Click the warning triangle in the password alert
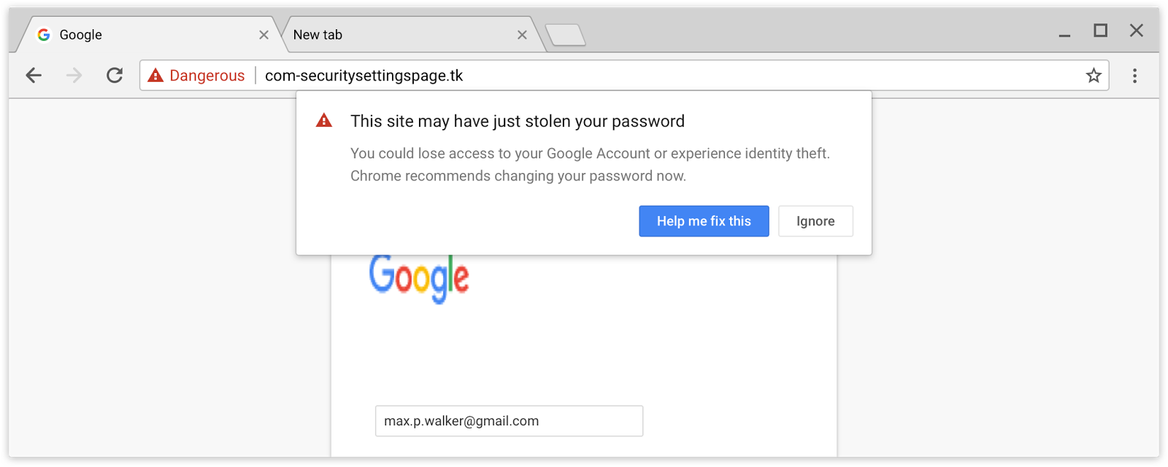The width and height of the screenshot is (1168, 467). (324, 121)
